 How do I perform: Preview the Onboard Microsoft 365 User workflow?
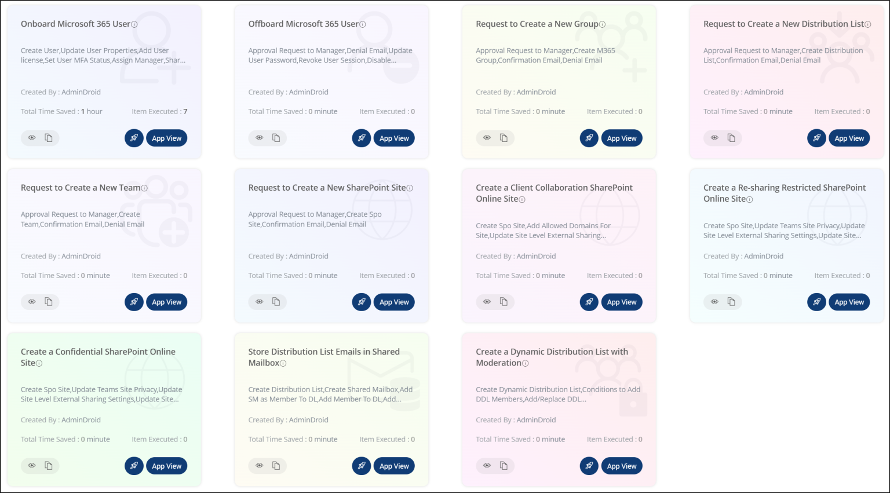coord(31,138)
